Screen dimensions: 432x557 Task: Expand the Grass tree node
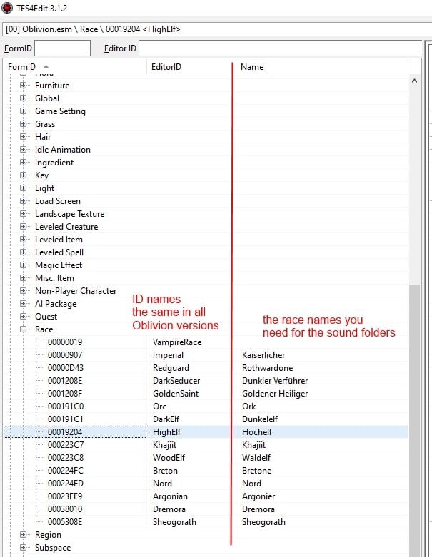[23, 123]
